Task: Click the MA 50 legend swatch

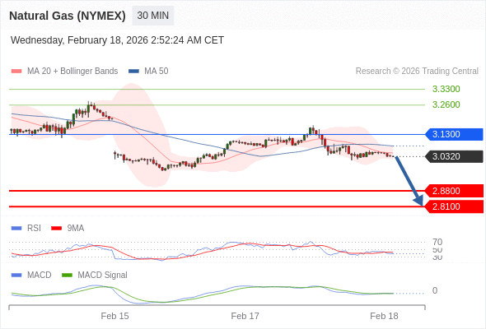Action: (x=133, y=72)
